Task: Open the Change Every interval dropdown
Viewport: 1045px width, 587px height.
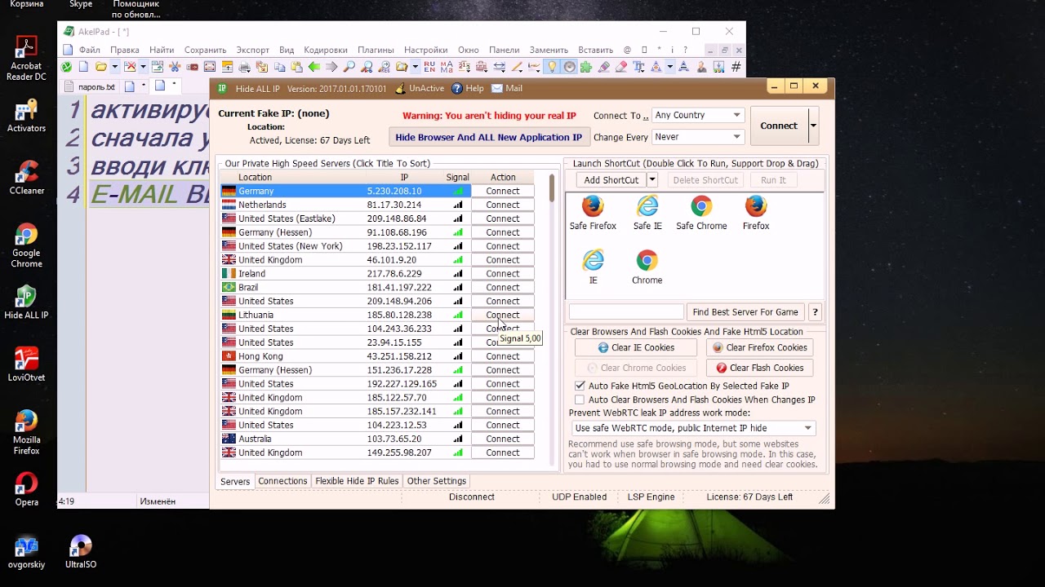Action: [x=698, y=137]
